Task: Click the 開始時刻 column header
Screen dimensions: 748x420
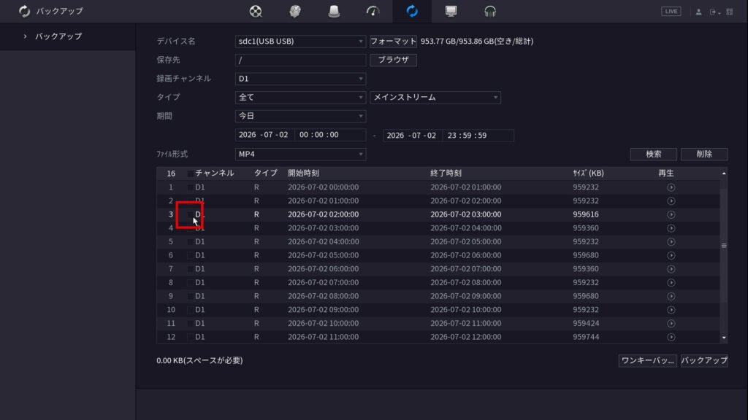Action: pos(303,174)
